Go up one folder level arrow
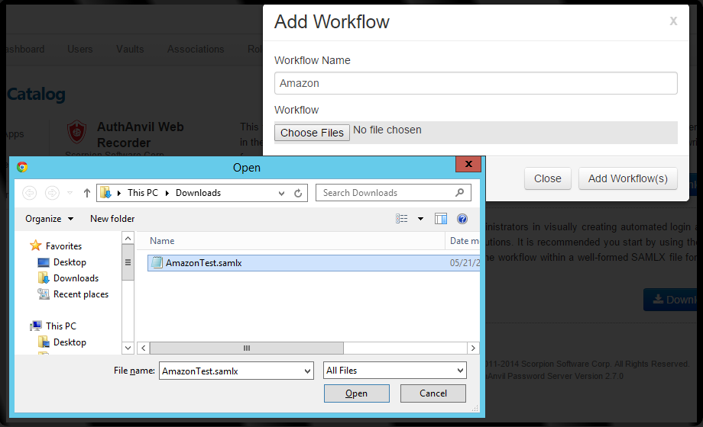 (x=87, y=193)
